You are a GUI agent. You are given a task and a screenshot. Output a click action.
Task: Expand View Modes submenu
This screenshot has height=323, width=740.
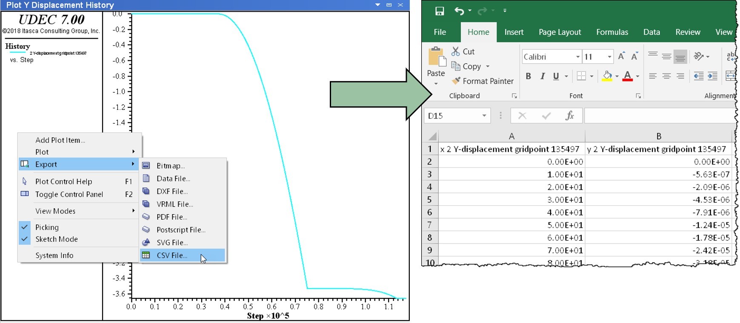point(79,211)
